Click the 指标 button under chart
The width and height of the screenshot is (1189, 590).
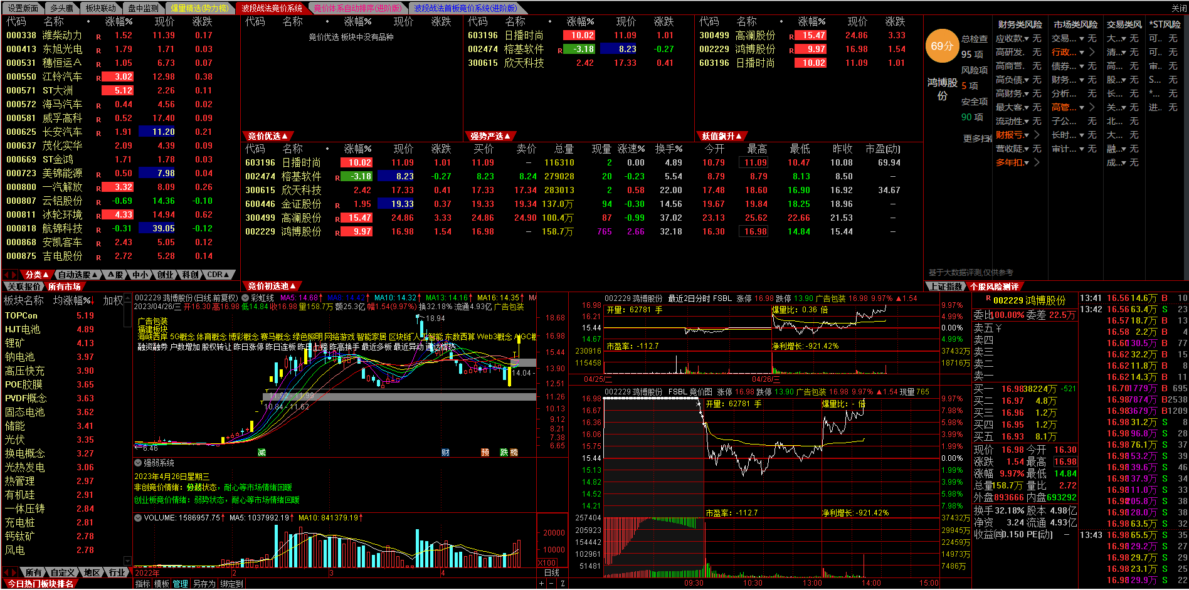(143, 584)
